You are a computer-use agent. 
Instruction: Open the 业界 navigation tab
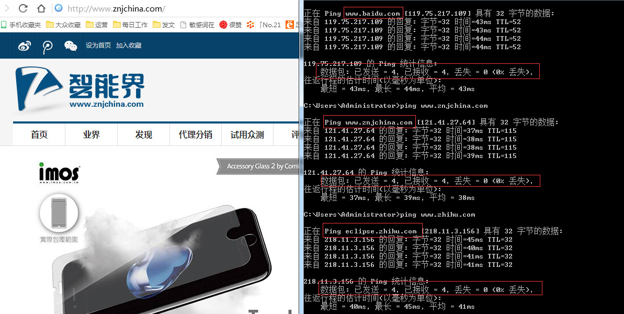pyautogui.click(x=91, y=135)
